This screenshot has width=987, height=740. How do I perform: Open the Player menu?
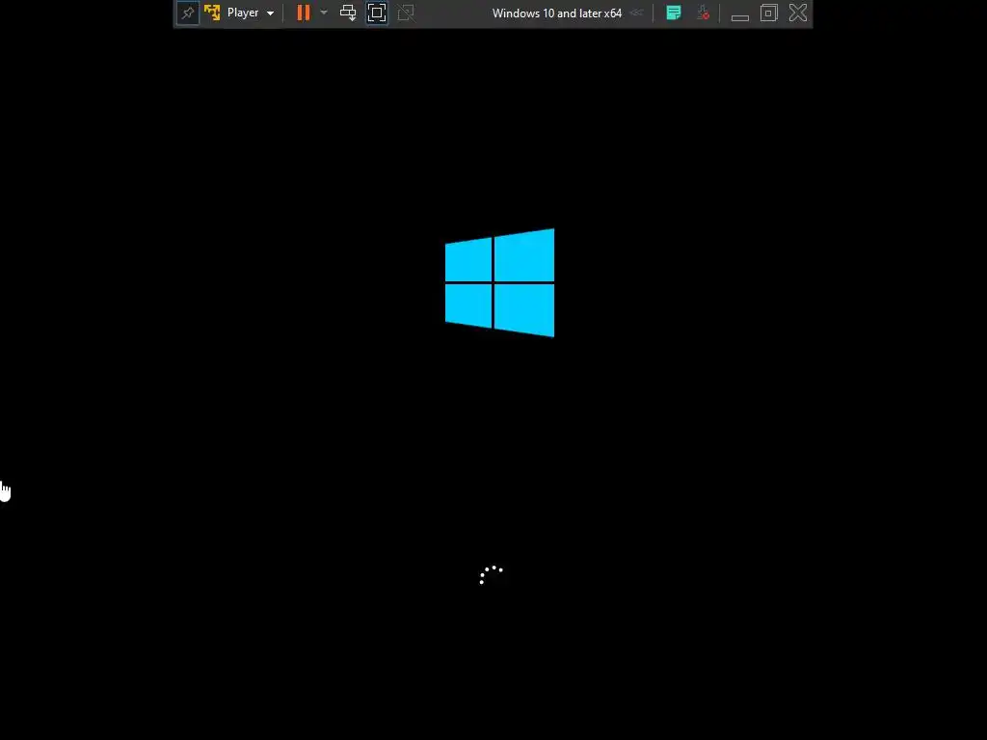tap(250, 13)
